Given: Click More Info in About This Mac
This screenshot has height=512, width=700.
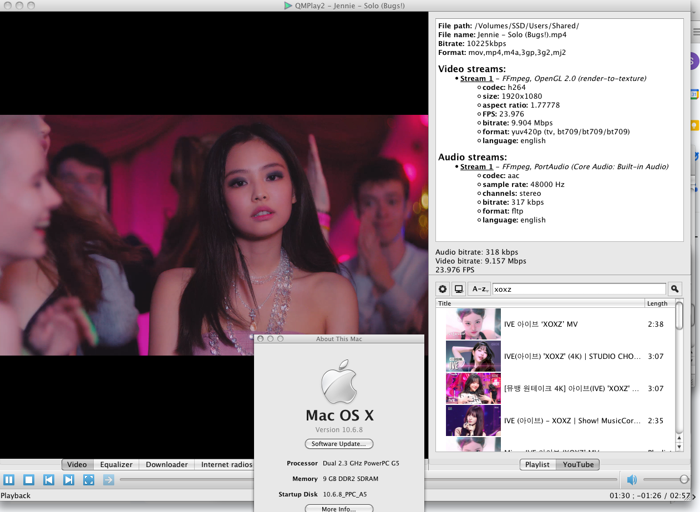Looking at the screenshot, I should pyautogui.click(x=339, y=509).
